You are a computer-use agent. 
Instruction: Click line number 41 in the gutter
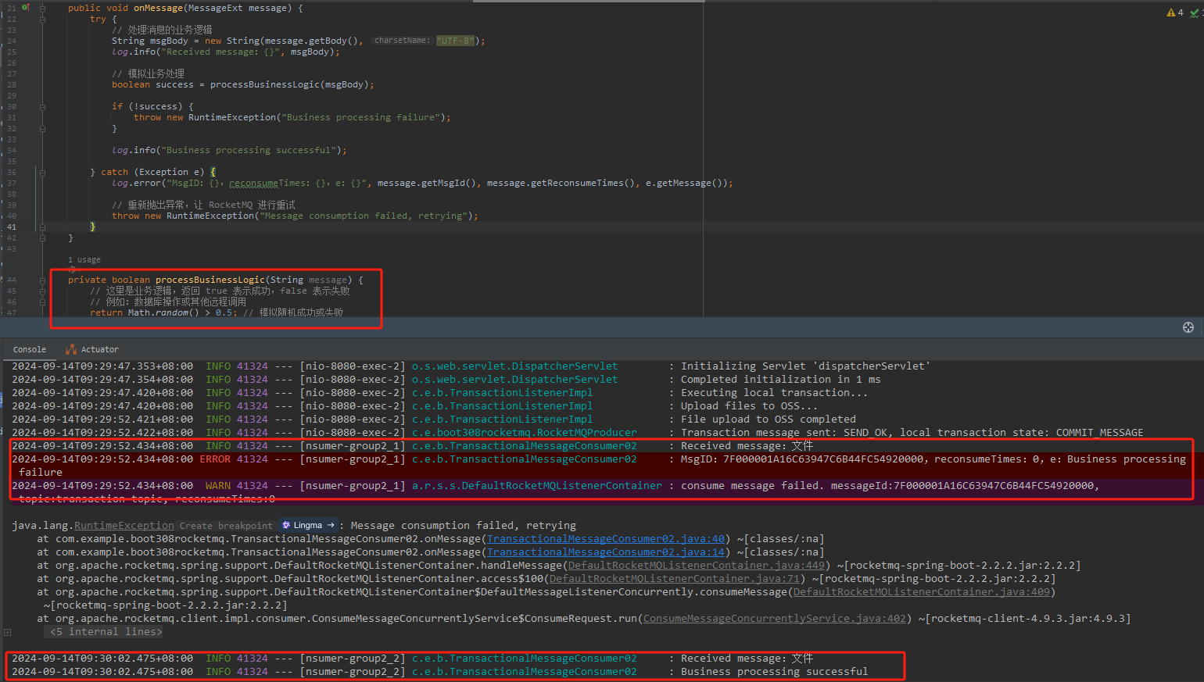pos(12,227)
